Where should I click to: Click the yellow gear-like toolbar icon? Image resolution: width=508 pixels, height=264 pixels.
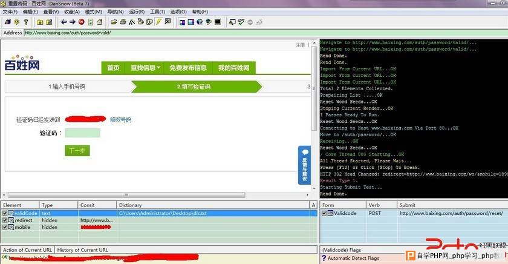tap(16, 22)
